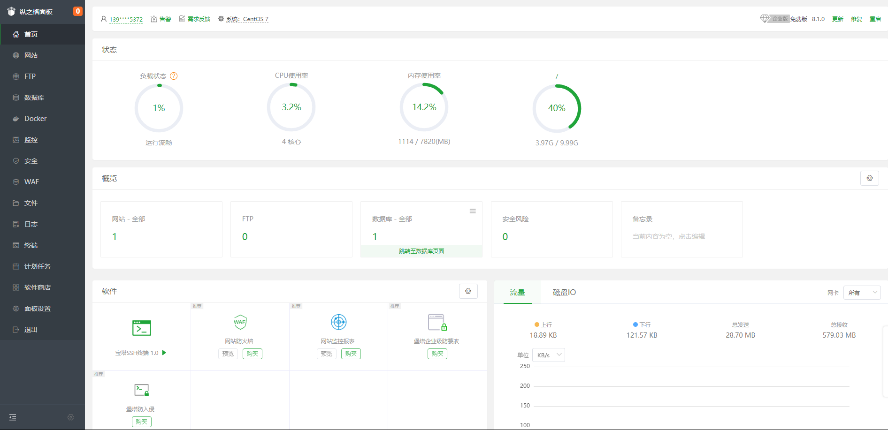Open the 网卡 所有 dropdown
Image resolution: width=888 pixels, height=430 pixels.
862,293
